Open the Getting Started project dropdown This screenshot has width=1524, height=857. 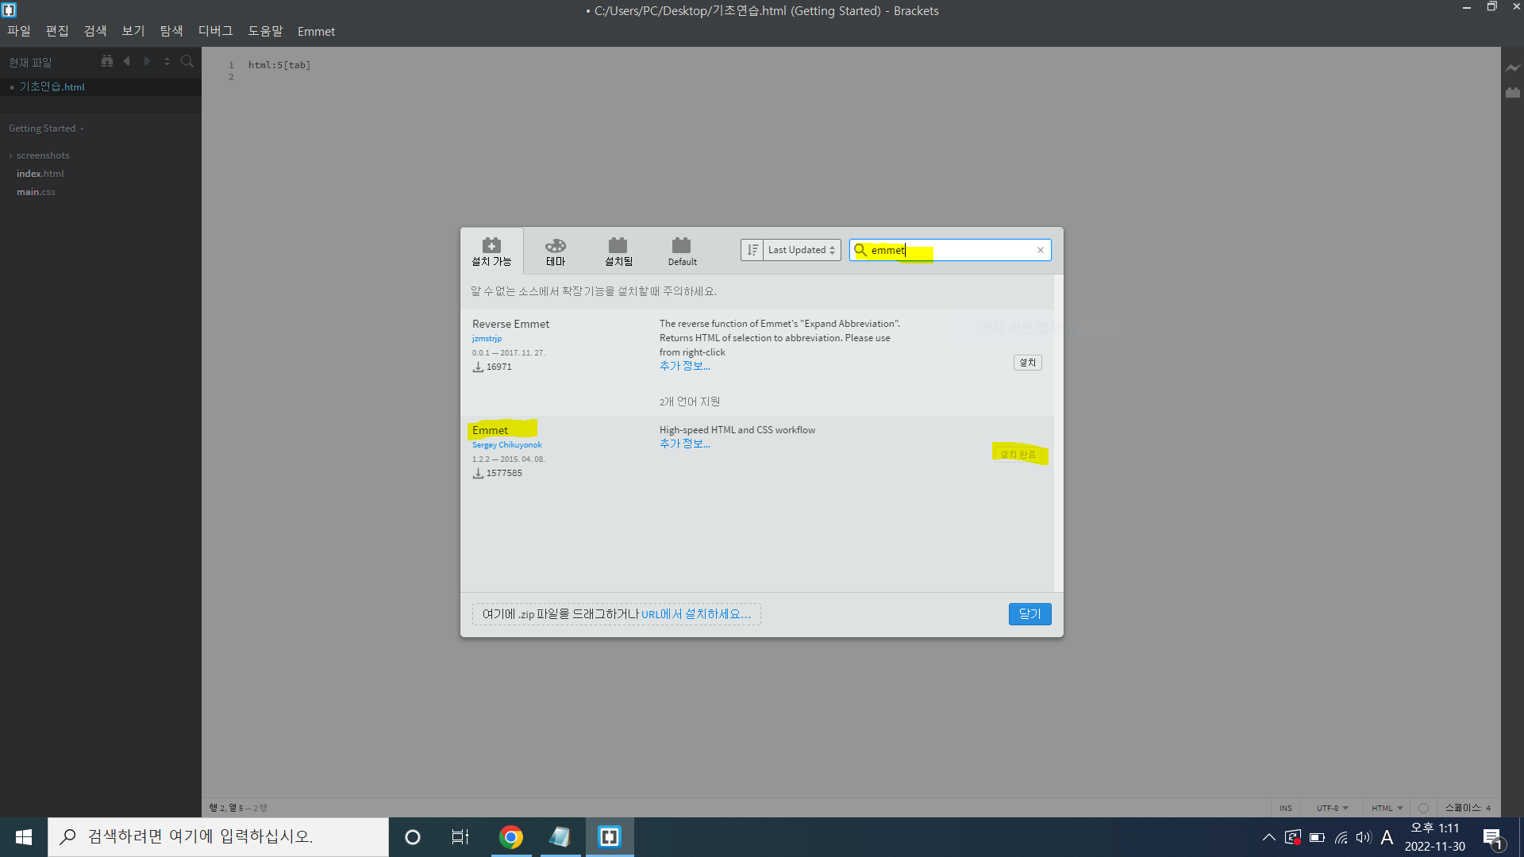click(x=46, y=129)
